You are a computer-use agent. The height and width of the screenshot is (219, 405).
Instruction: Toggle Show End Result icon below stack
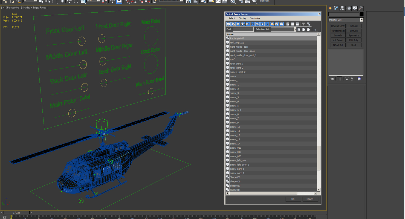(340, 79)
